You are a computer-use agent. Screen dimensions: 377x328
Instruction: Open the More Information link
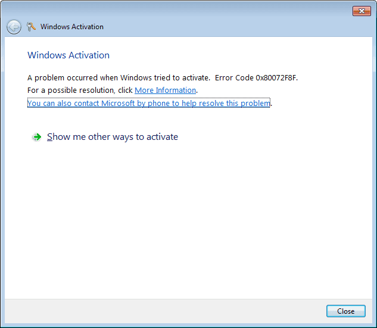click(165, 90)
